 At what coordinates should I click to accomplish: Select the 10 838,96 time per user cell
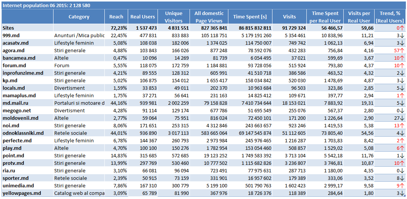[x=325, y=35]
